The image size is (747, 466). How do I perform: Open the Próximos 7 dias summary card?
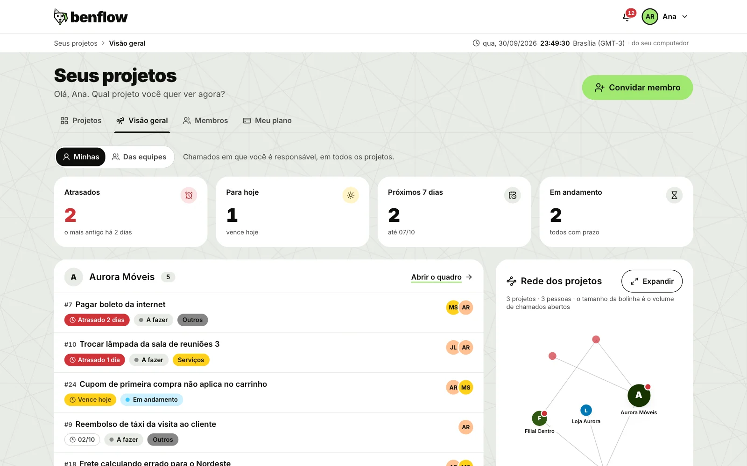[x=454, y=212]
